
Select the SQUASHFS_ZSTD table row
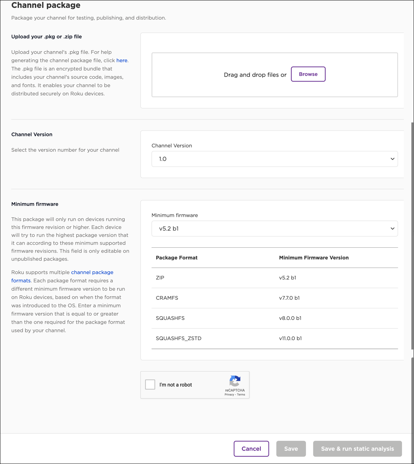275,338
